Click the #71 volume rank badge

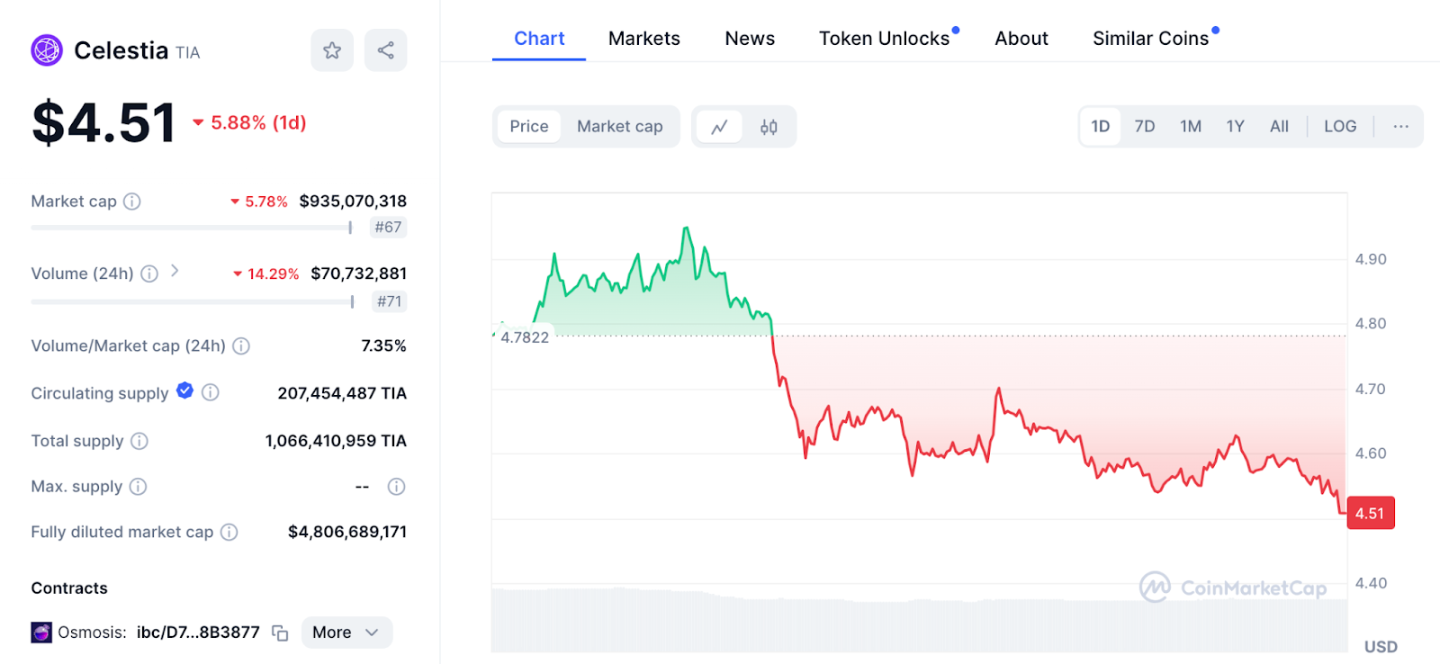point(389,301)
